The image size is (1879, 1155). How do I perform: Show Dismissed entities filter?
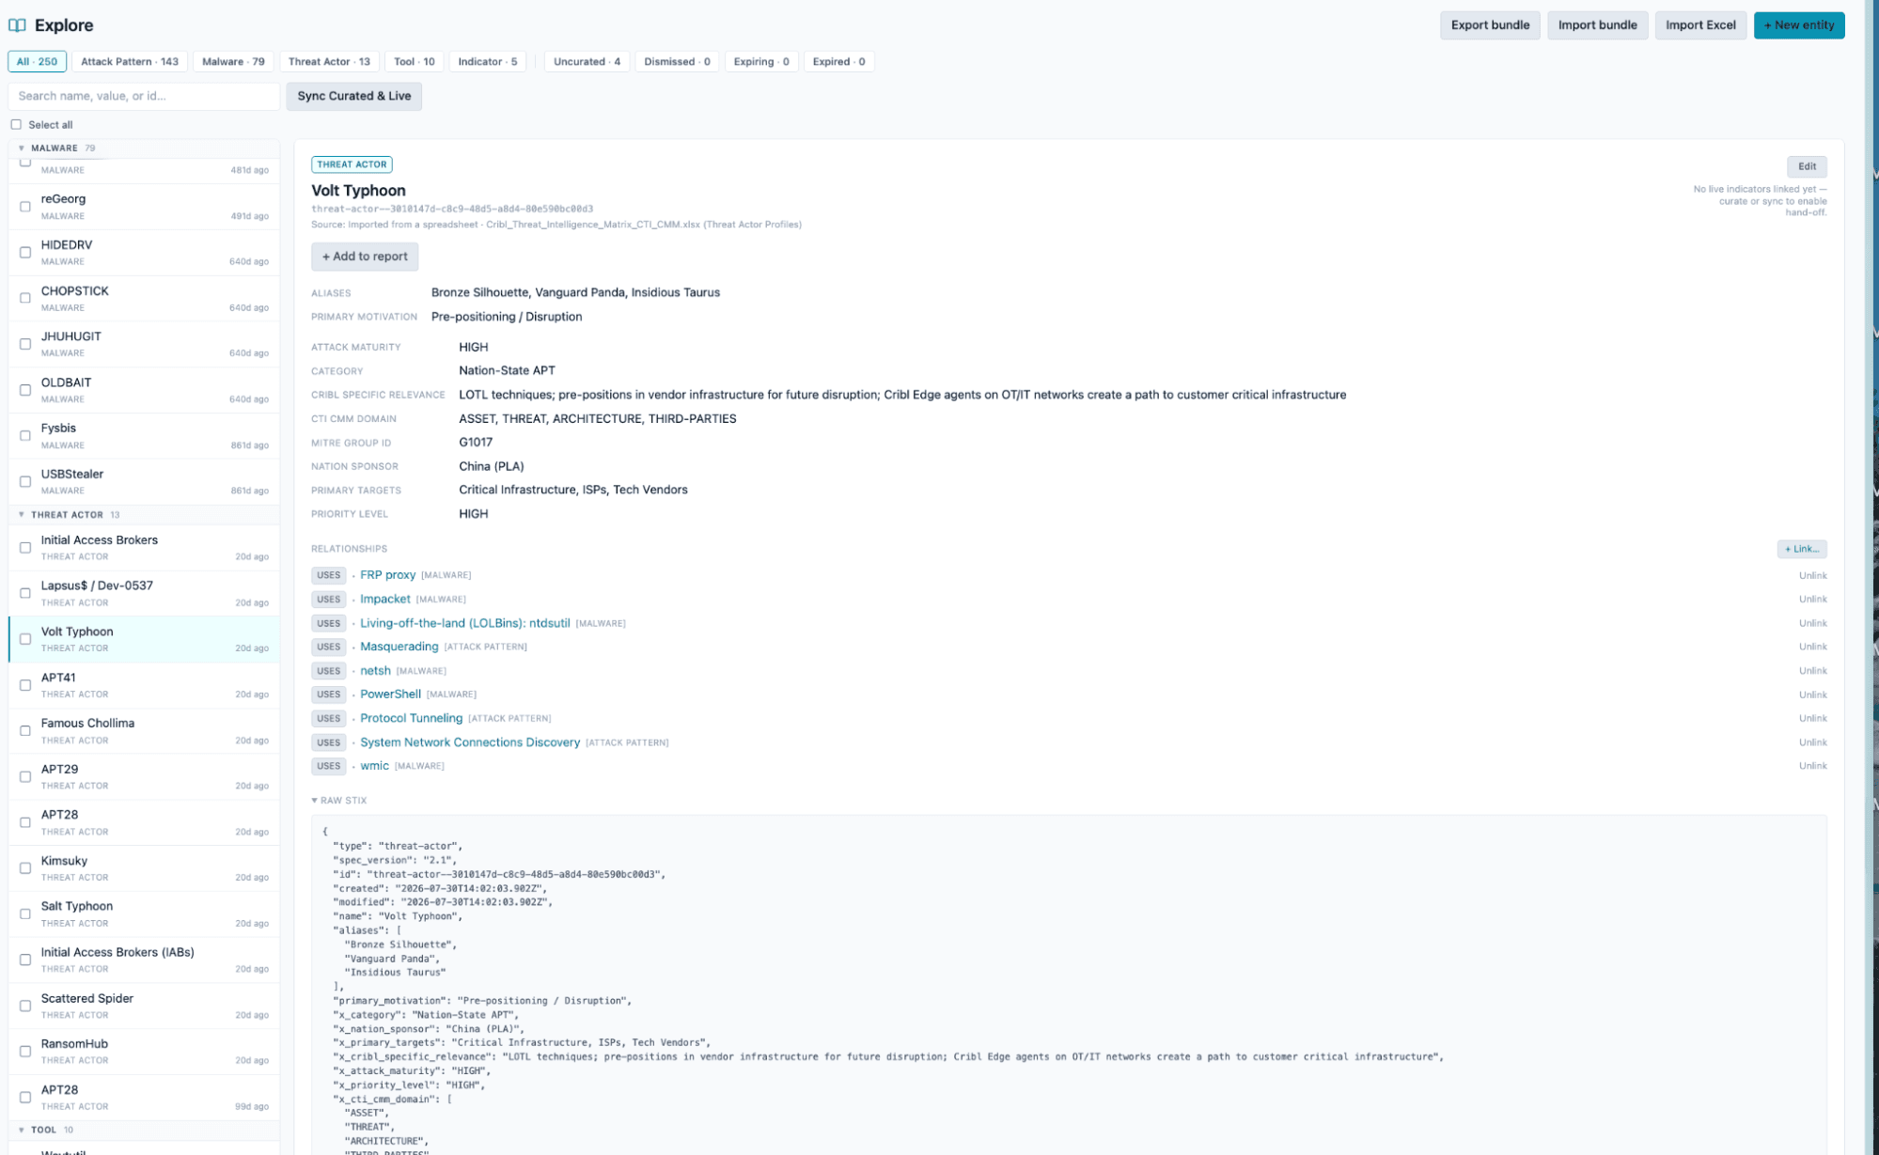[x=677, y=62]
